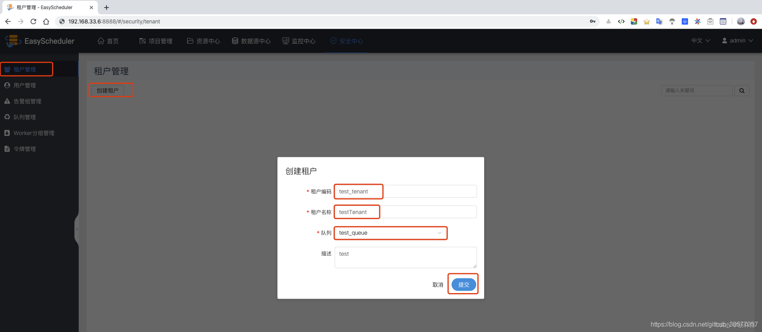Screen dimensions: 762x332
Task: Click the browser address bar URL
Action: (x=114, y=21)
